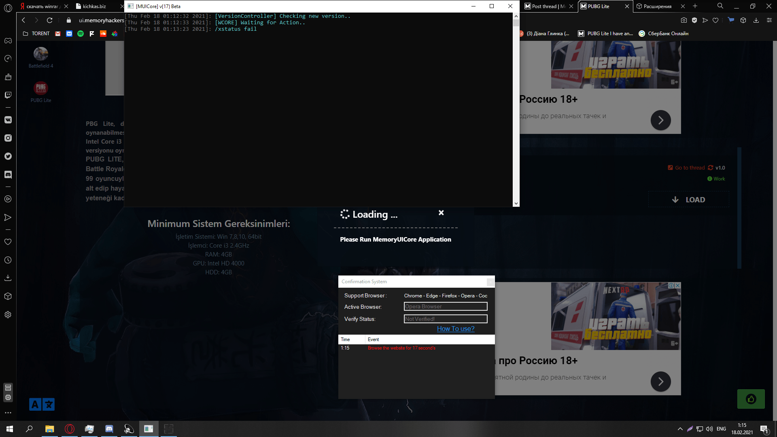Search in tabs with the magnifier icon
The image size is (777, 437).
(720, 6)
